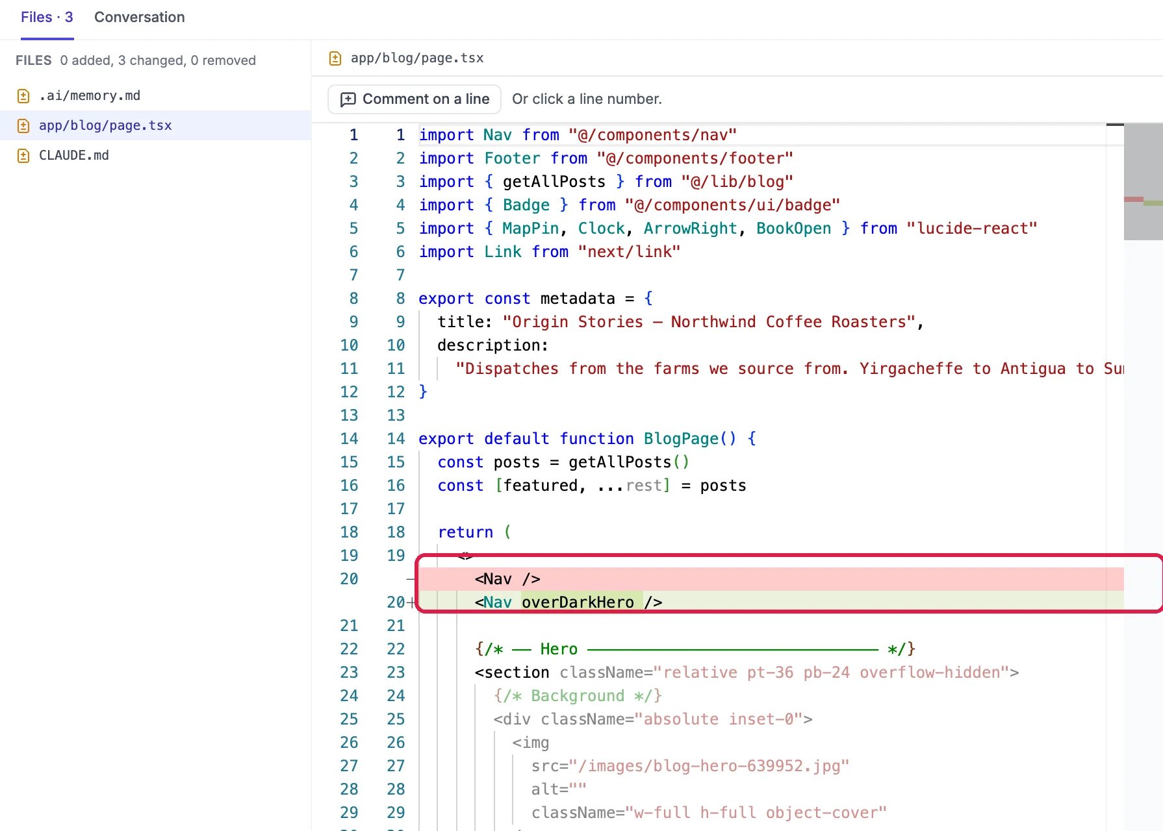
Task: Click the 'title: "Origin Stories' line
Action: pyautogui.click(x=680, y=321)
